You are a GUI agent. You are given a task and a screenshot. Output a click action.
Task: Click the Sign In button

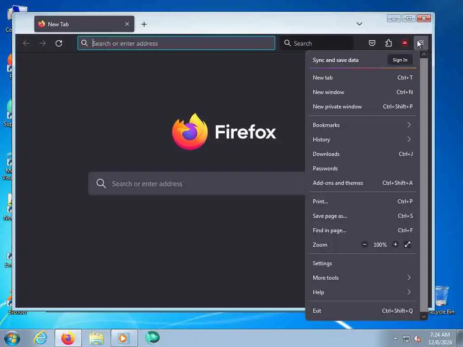[x=400, y=60]
